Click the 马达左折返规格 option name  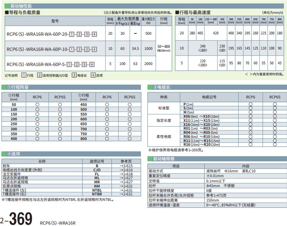tap(15, 178)
